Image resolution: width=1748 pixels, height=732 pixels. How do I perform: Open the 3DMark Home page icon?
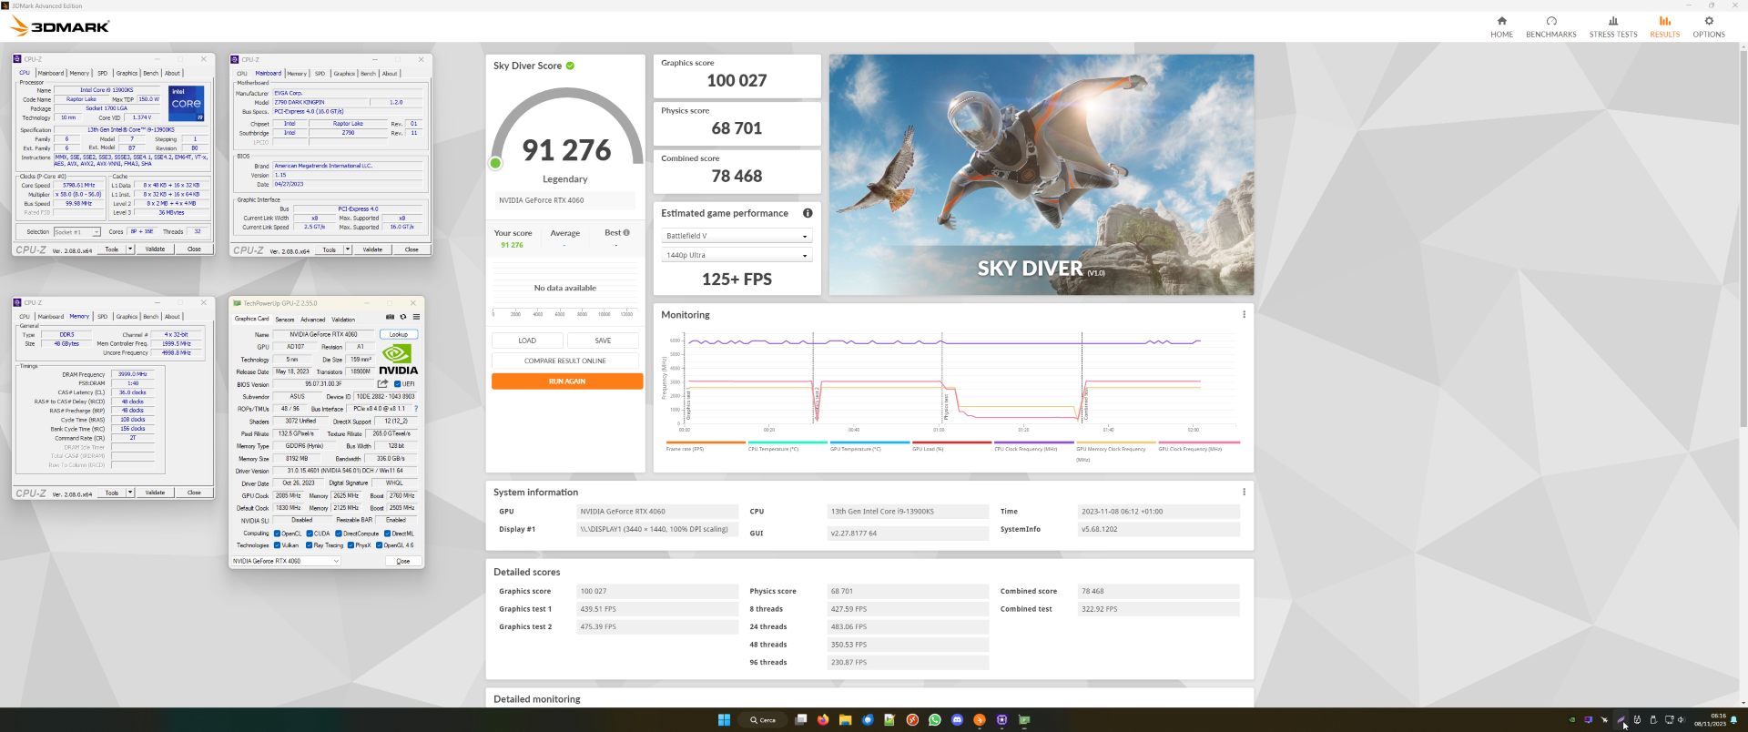[x=1501, y=21]
